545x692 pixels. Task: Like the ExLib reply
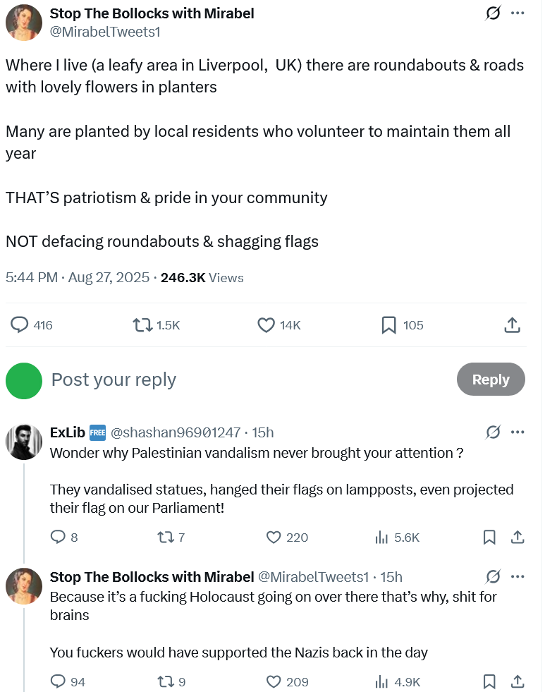pos(274,538)
